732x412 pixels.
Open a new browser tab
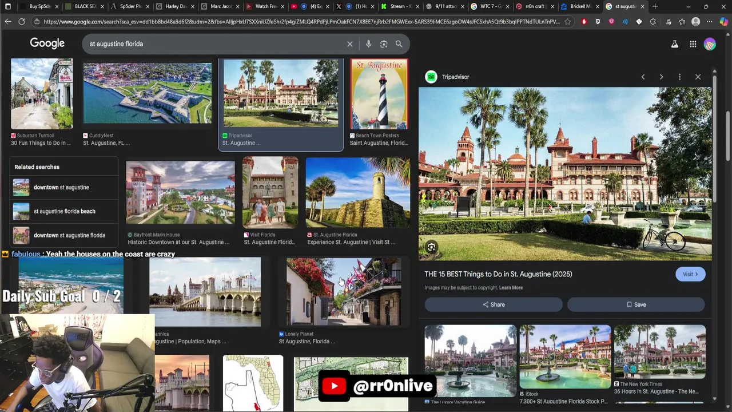[655, 6]
